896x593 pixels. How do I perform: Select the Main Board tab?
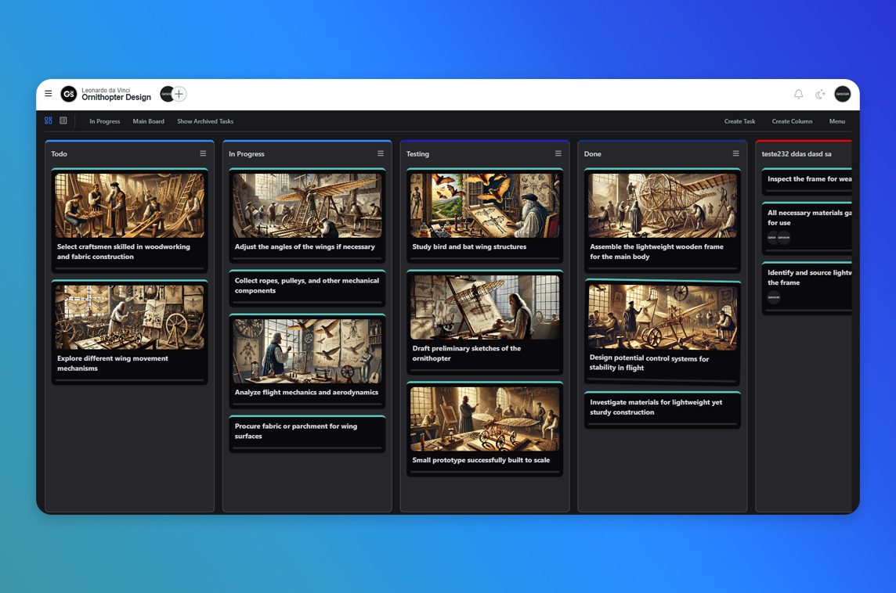point(148,122)
